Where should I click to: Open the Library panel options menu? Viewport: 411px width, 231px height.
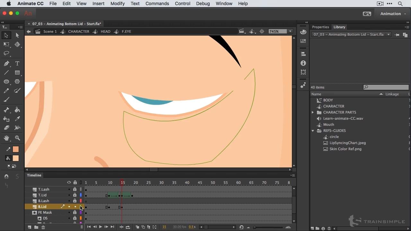pyautogui.click(x=407, y=27)
